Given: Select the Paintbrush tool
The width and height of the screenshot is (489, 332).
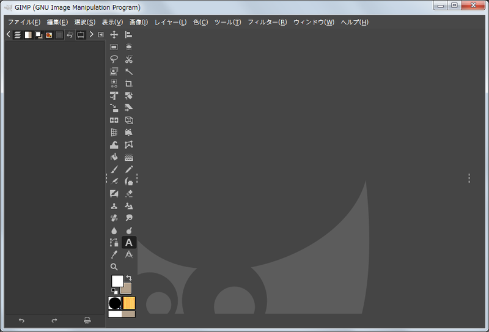Looking at the screenshot, I should (x=114, y=169).
